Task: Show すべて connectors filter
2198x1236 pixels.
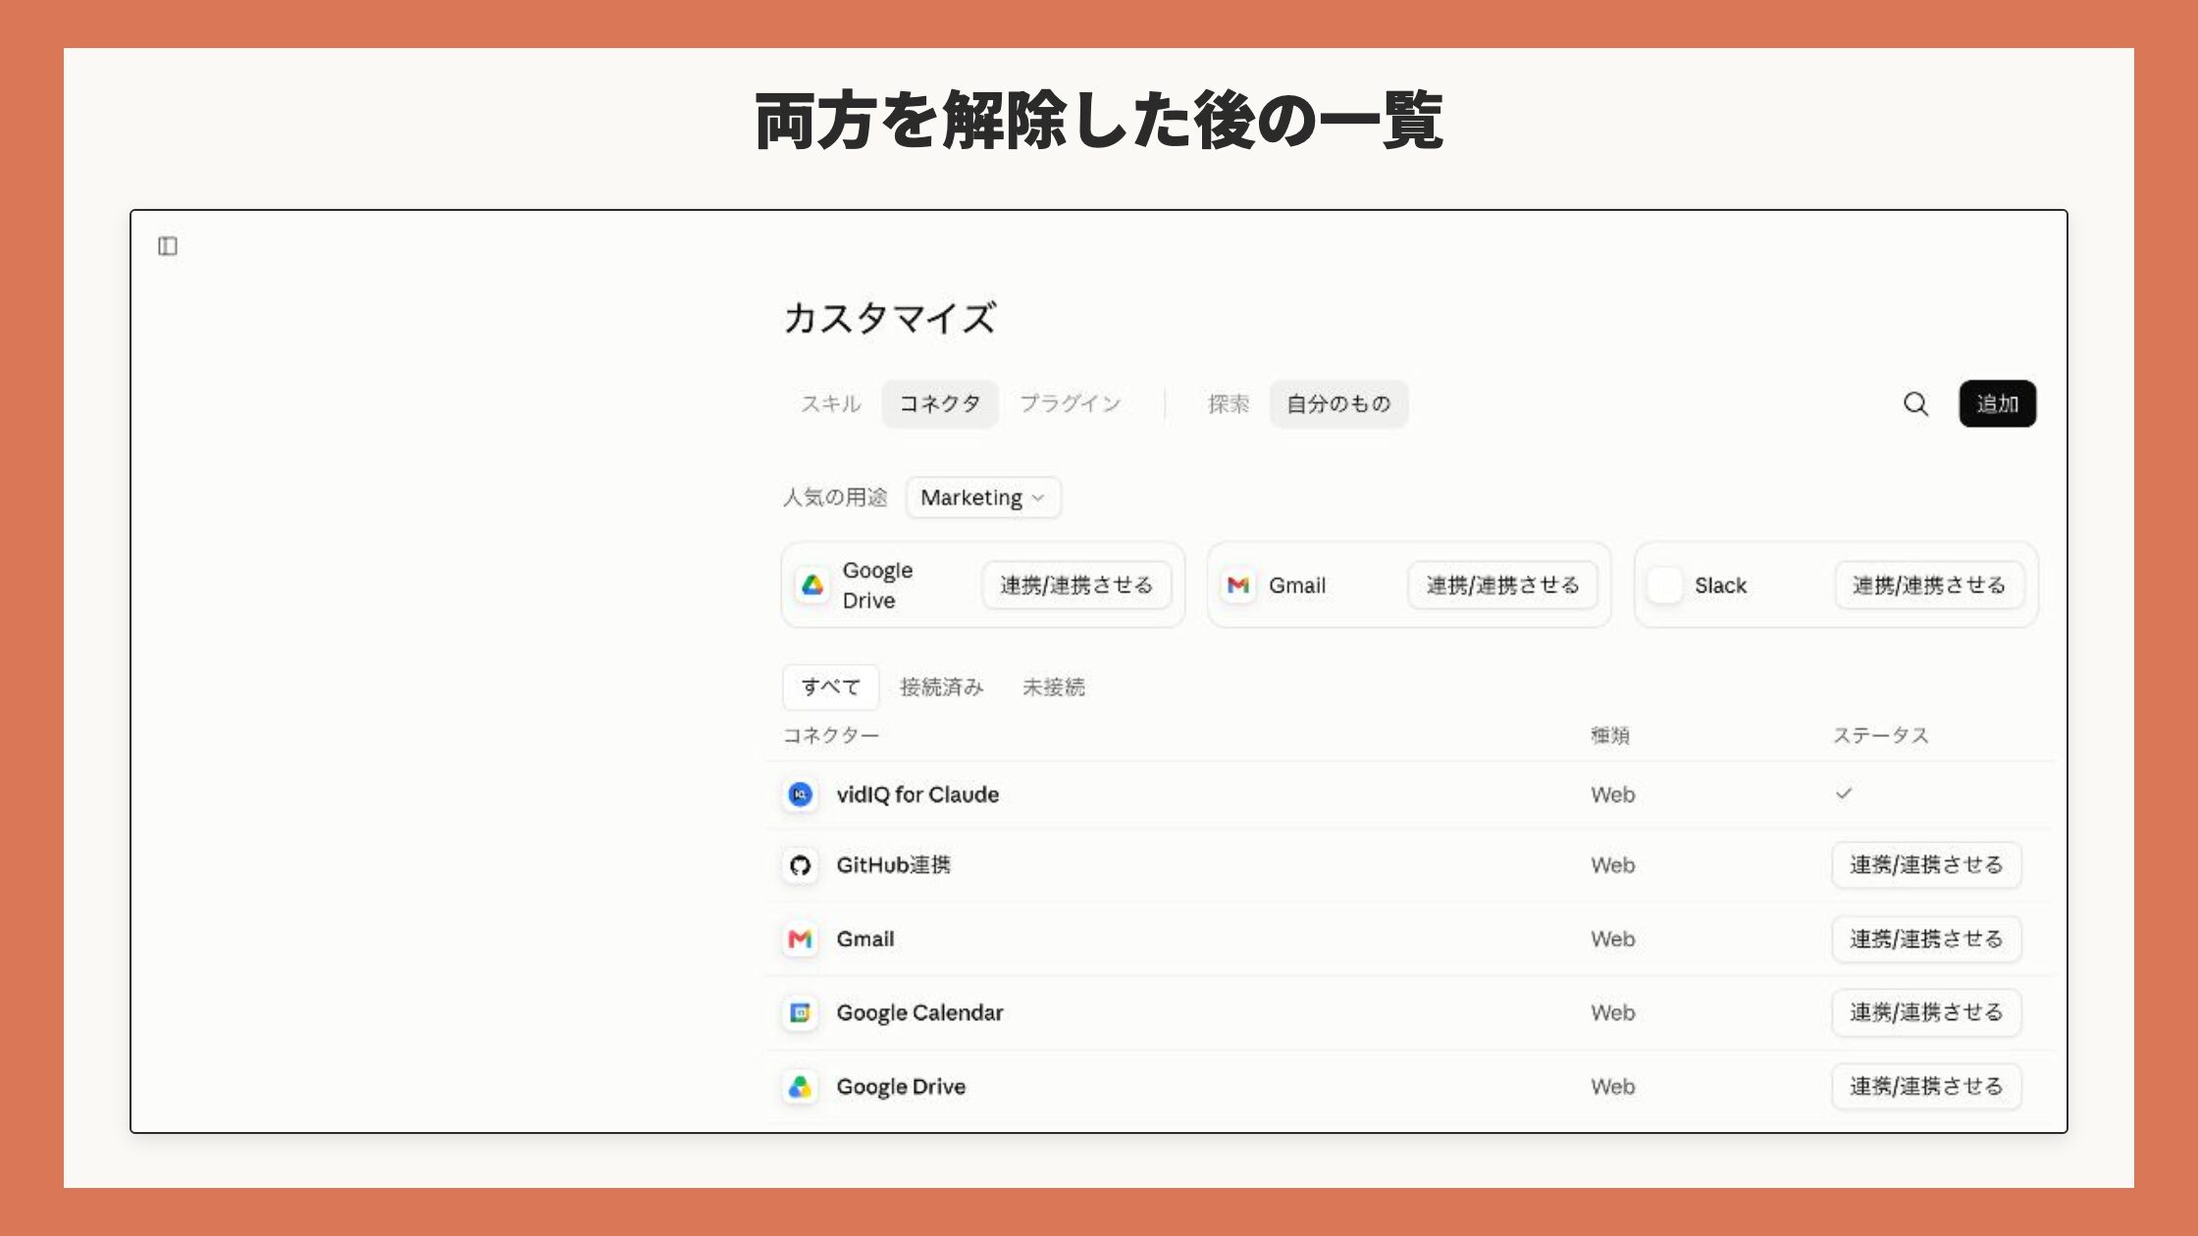Action: [x=830, y=687]
